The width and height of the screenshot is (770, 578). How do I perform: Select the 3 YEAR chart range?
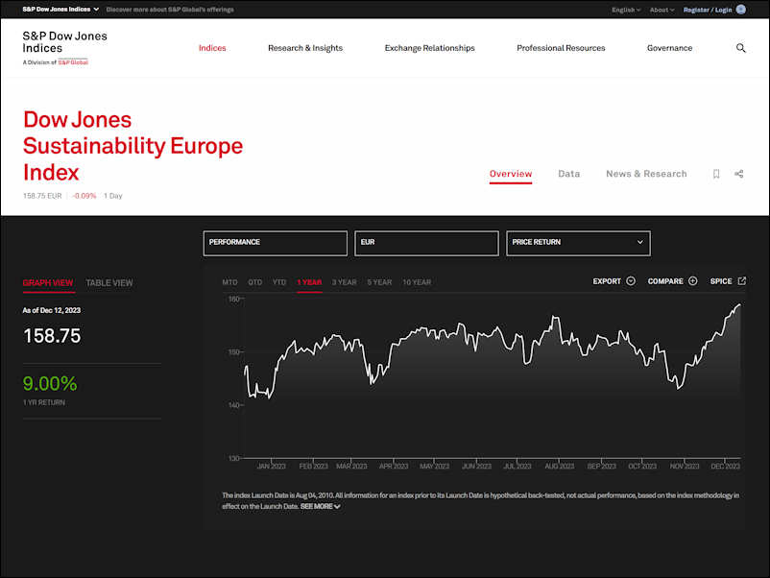(x=345, y=282)
